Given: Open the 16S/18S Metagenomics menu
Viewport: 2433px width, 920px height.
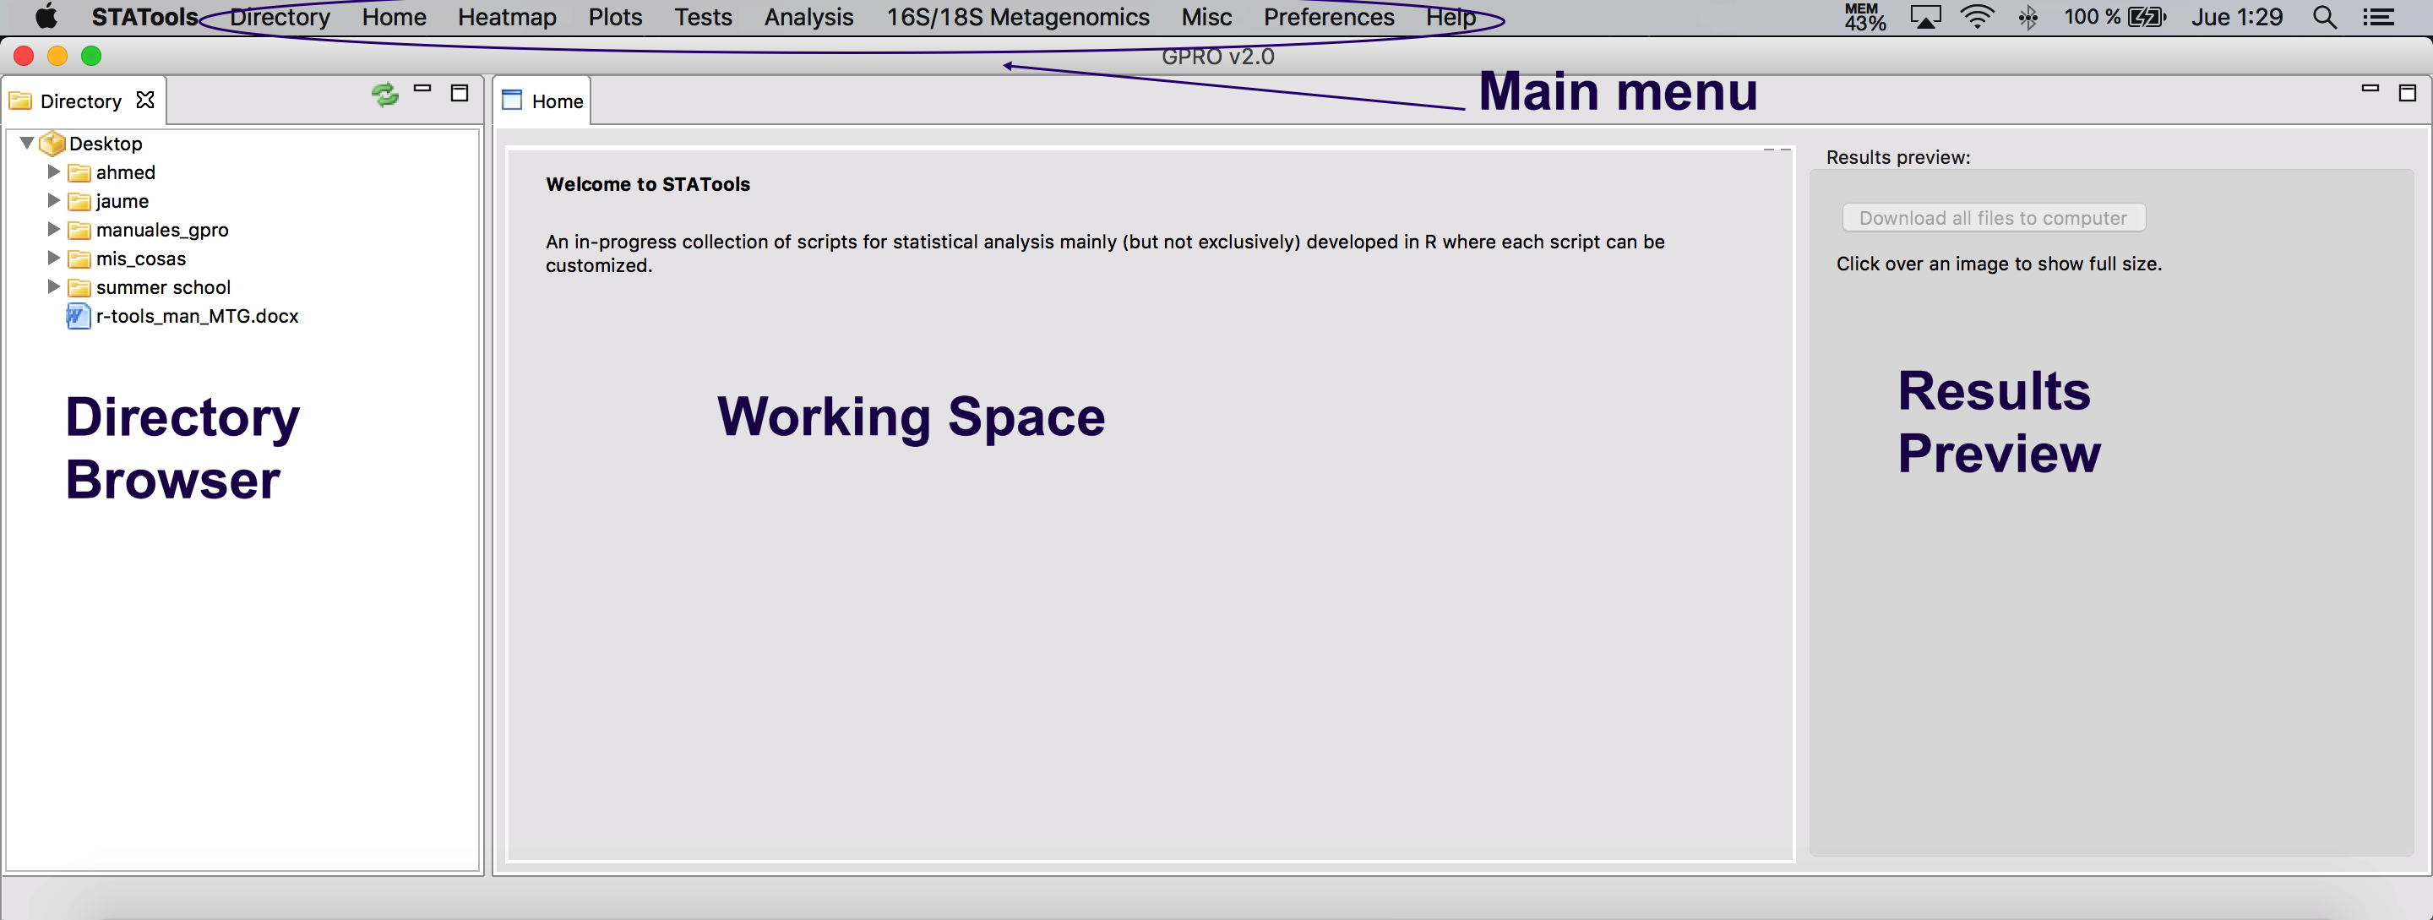Looking at the screenshot, I should point(1017,17).
